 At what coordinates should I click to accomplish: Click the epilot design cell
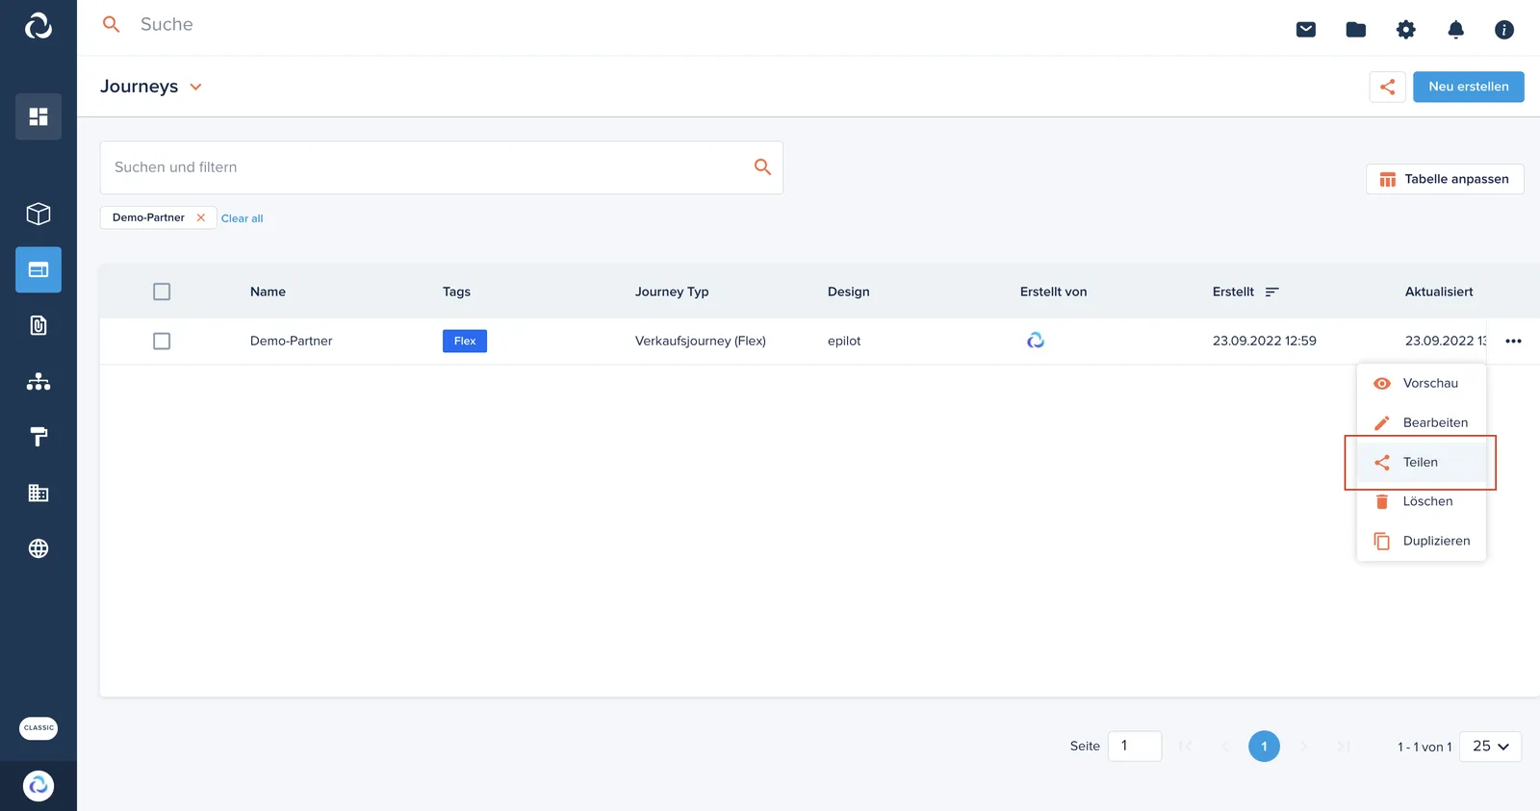point(844,342)
